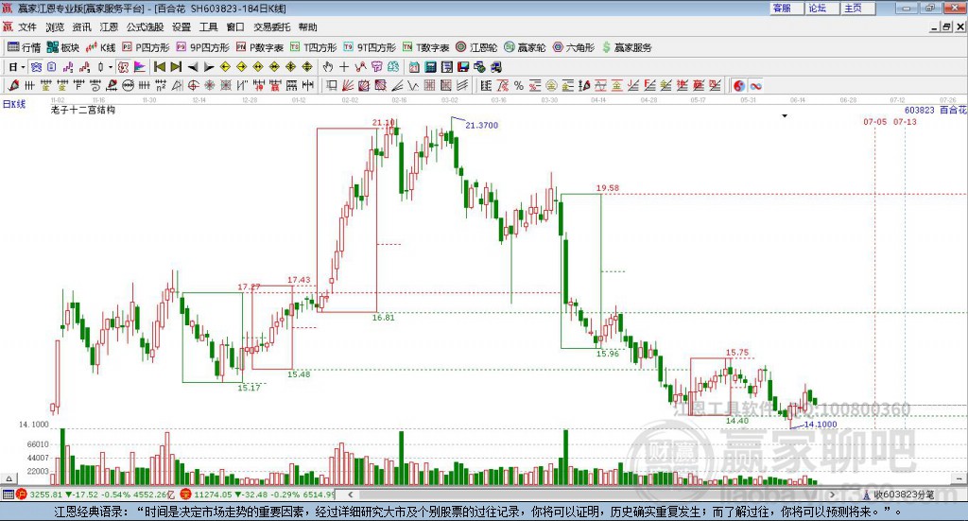Jump to the first bar icon
Image resolution: width=968 pixels, height=521 pixels.
159,67
